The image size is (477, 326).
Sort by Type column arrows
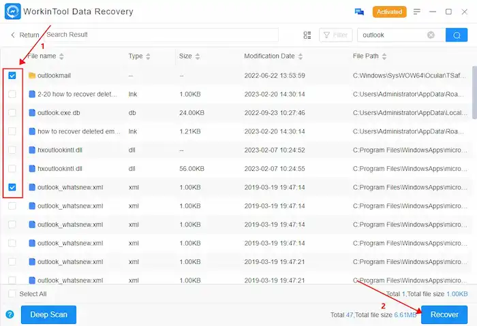pyautogui.click(x=148, y=56)
